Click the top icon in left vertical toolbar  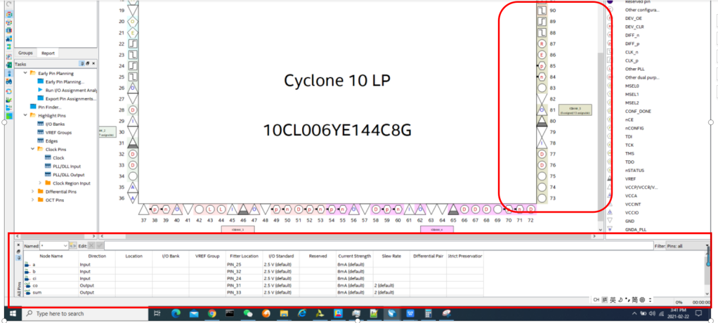[x=9, y=5]
